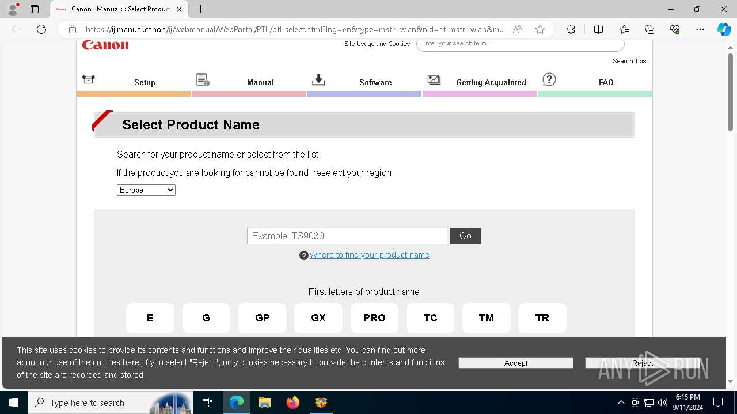Click the Edge profile icon

(13, 9)
